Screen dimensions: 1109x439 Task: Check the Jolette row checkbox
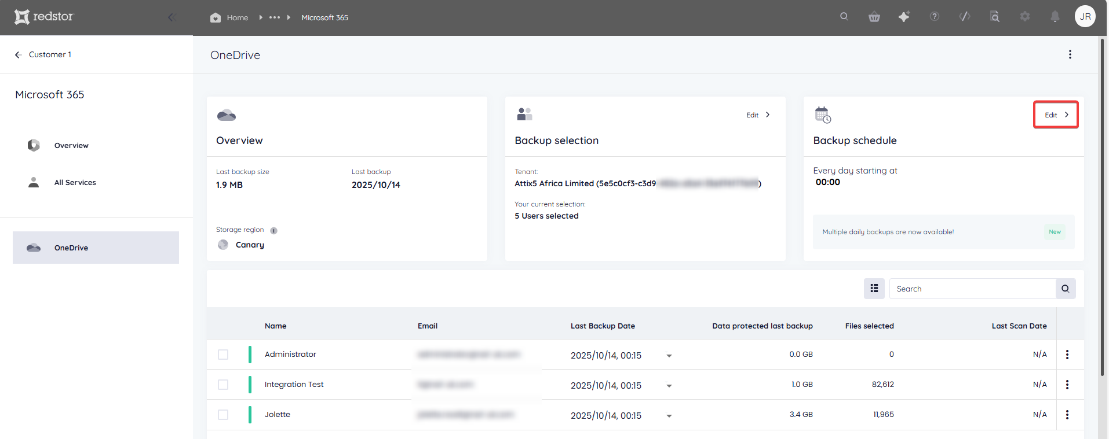[x=223, y=415]
